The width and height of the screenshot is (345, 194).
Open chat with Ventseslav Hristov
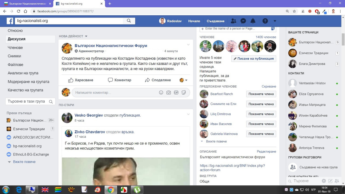[x=313, y=83]
